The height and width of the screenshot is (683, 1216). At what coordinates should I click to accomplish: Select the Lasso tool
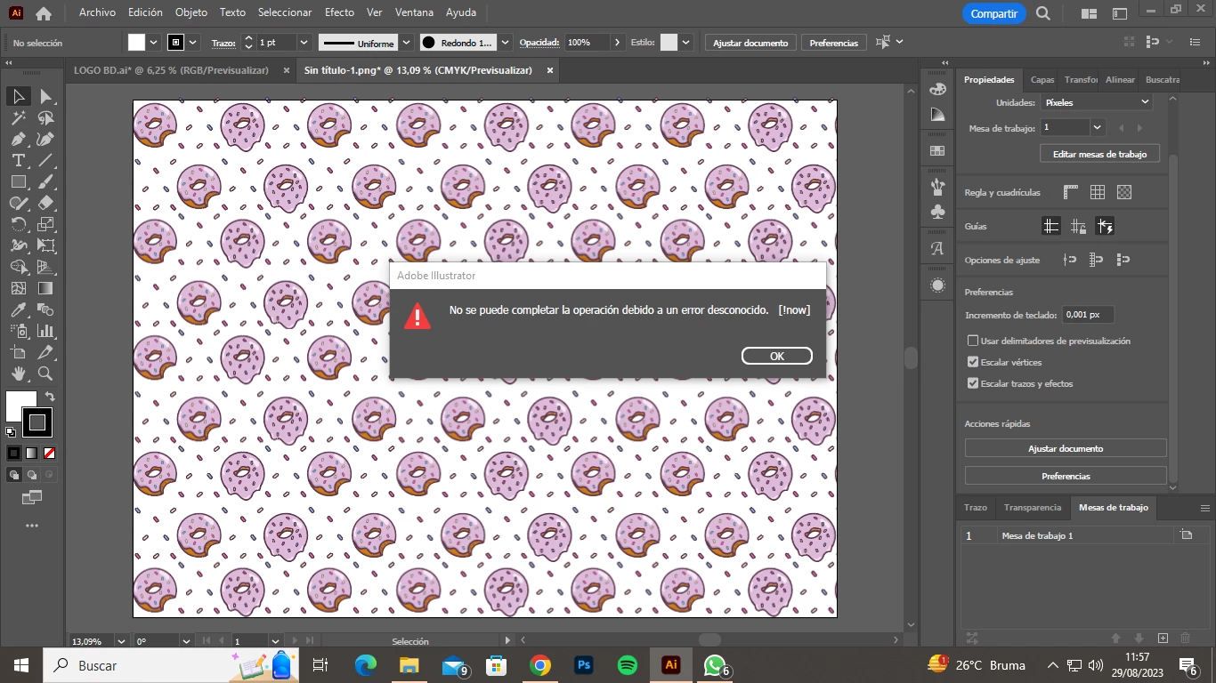point(45,117)
